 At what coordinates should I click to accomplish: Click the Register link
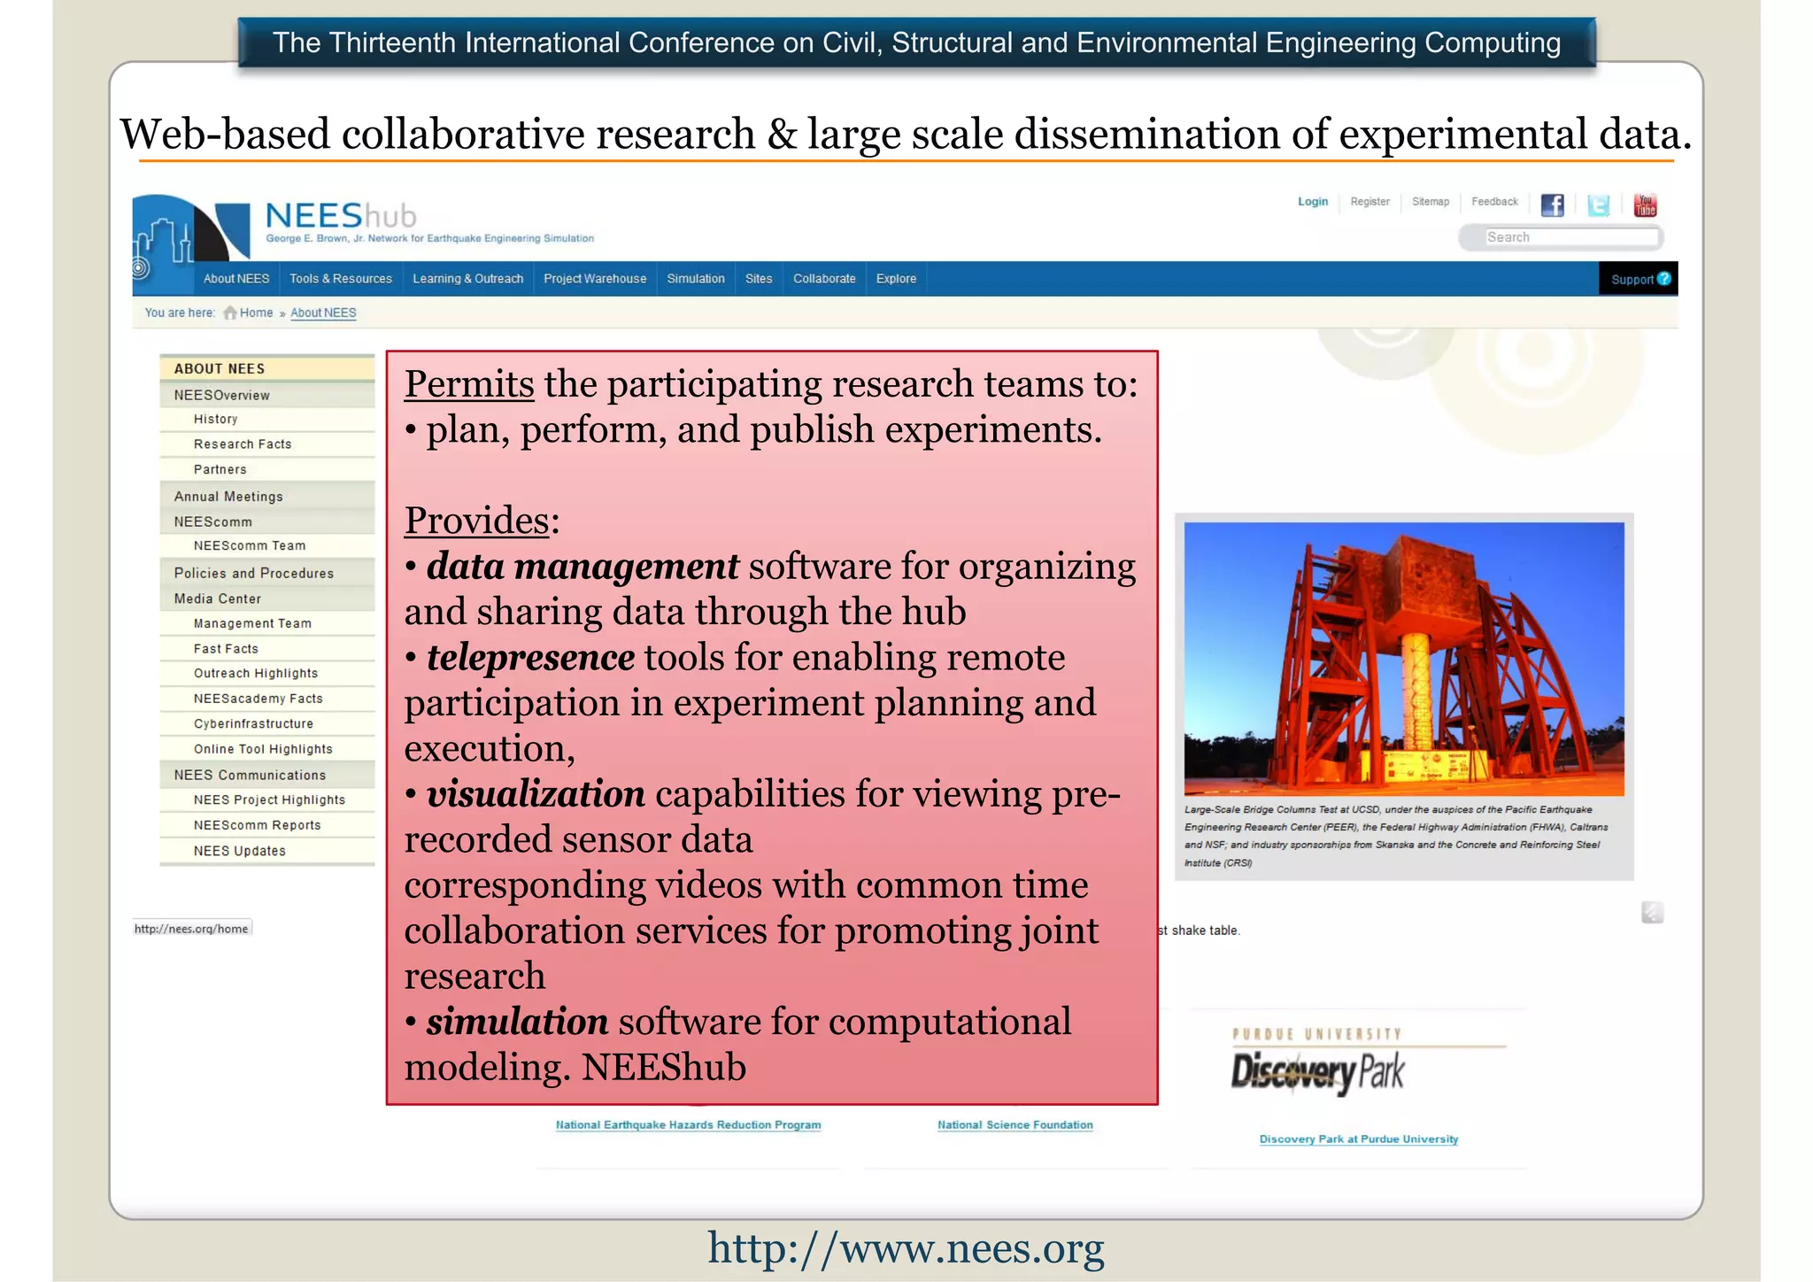1369,202
